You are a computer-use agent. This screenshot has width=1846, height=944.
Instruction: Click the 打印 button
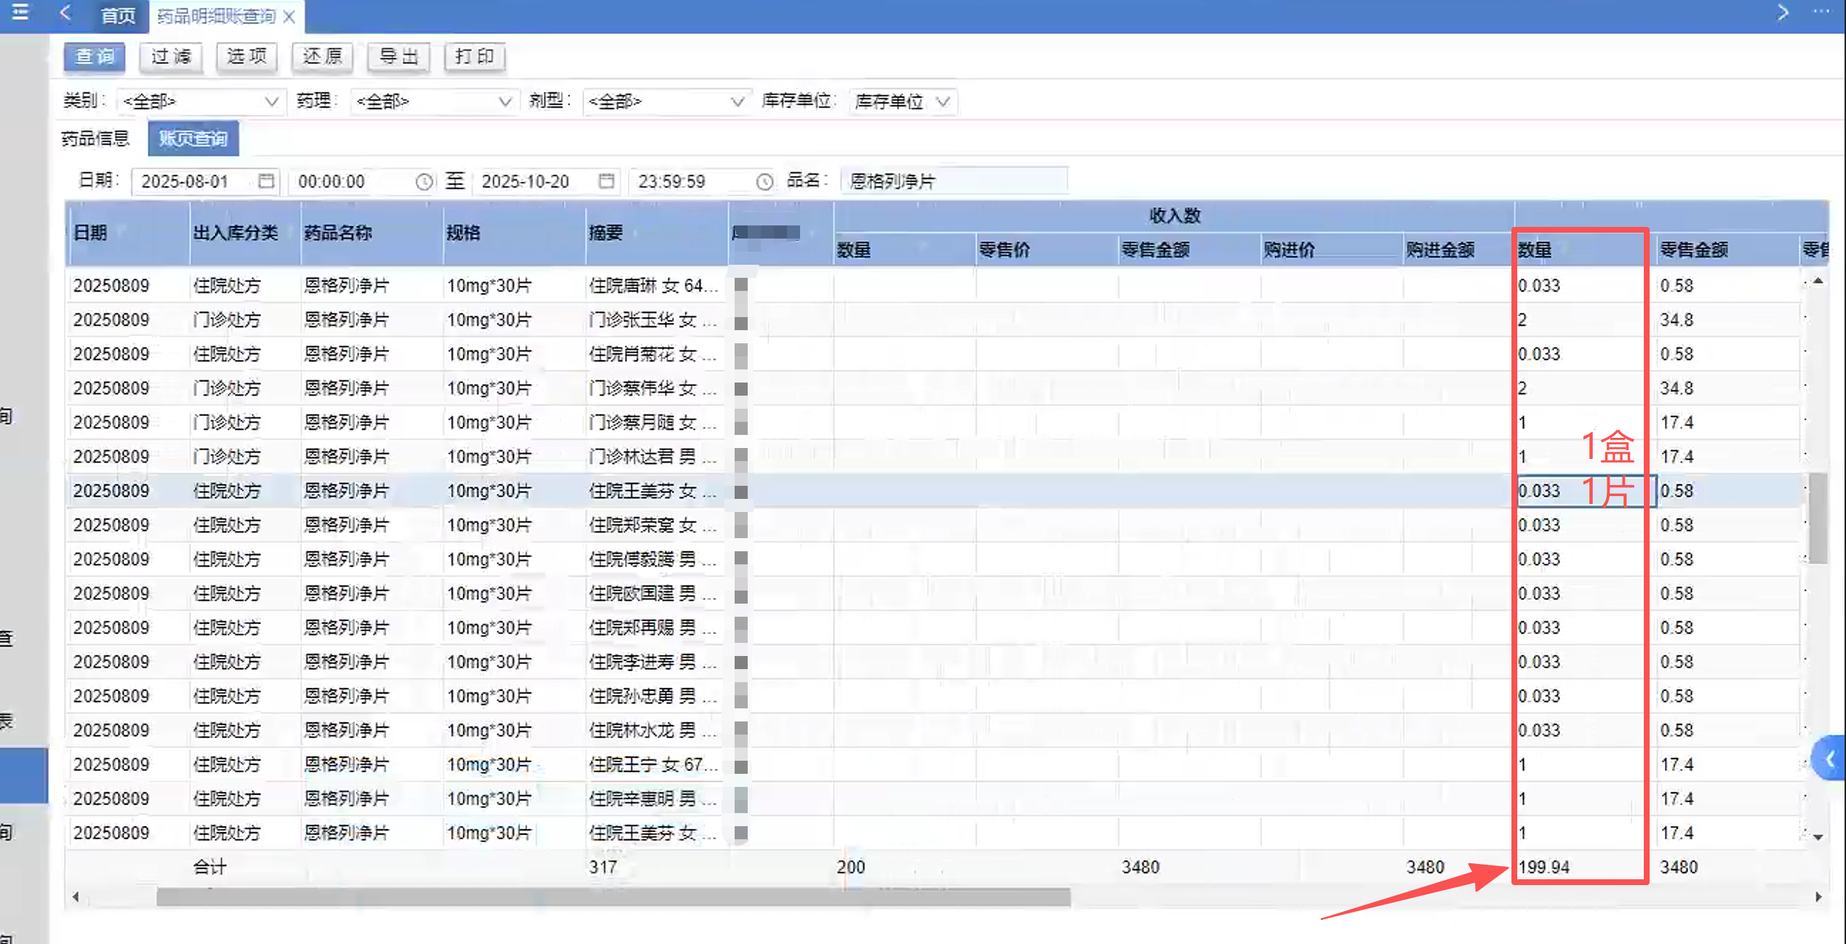[474, 57]
